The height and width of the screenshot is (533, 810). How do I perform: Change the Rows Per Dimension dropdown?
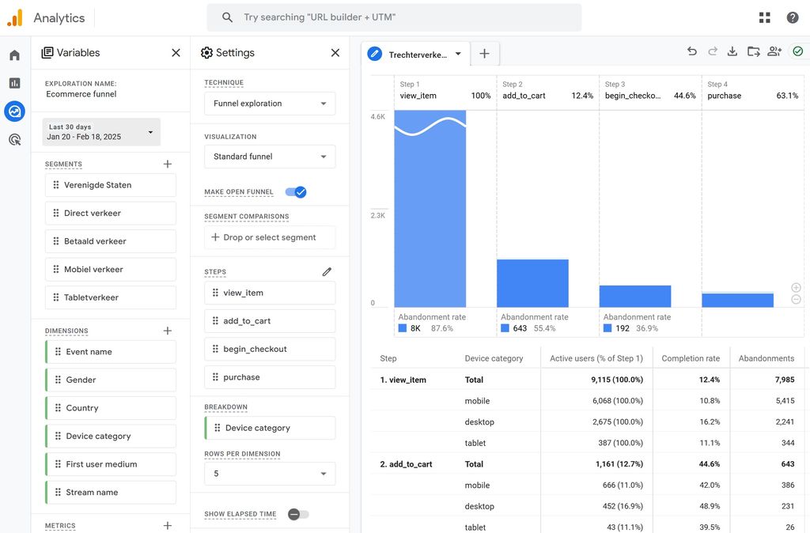coord(270,474)
